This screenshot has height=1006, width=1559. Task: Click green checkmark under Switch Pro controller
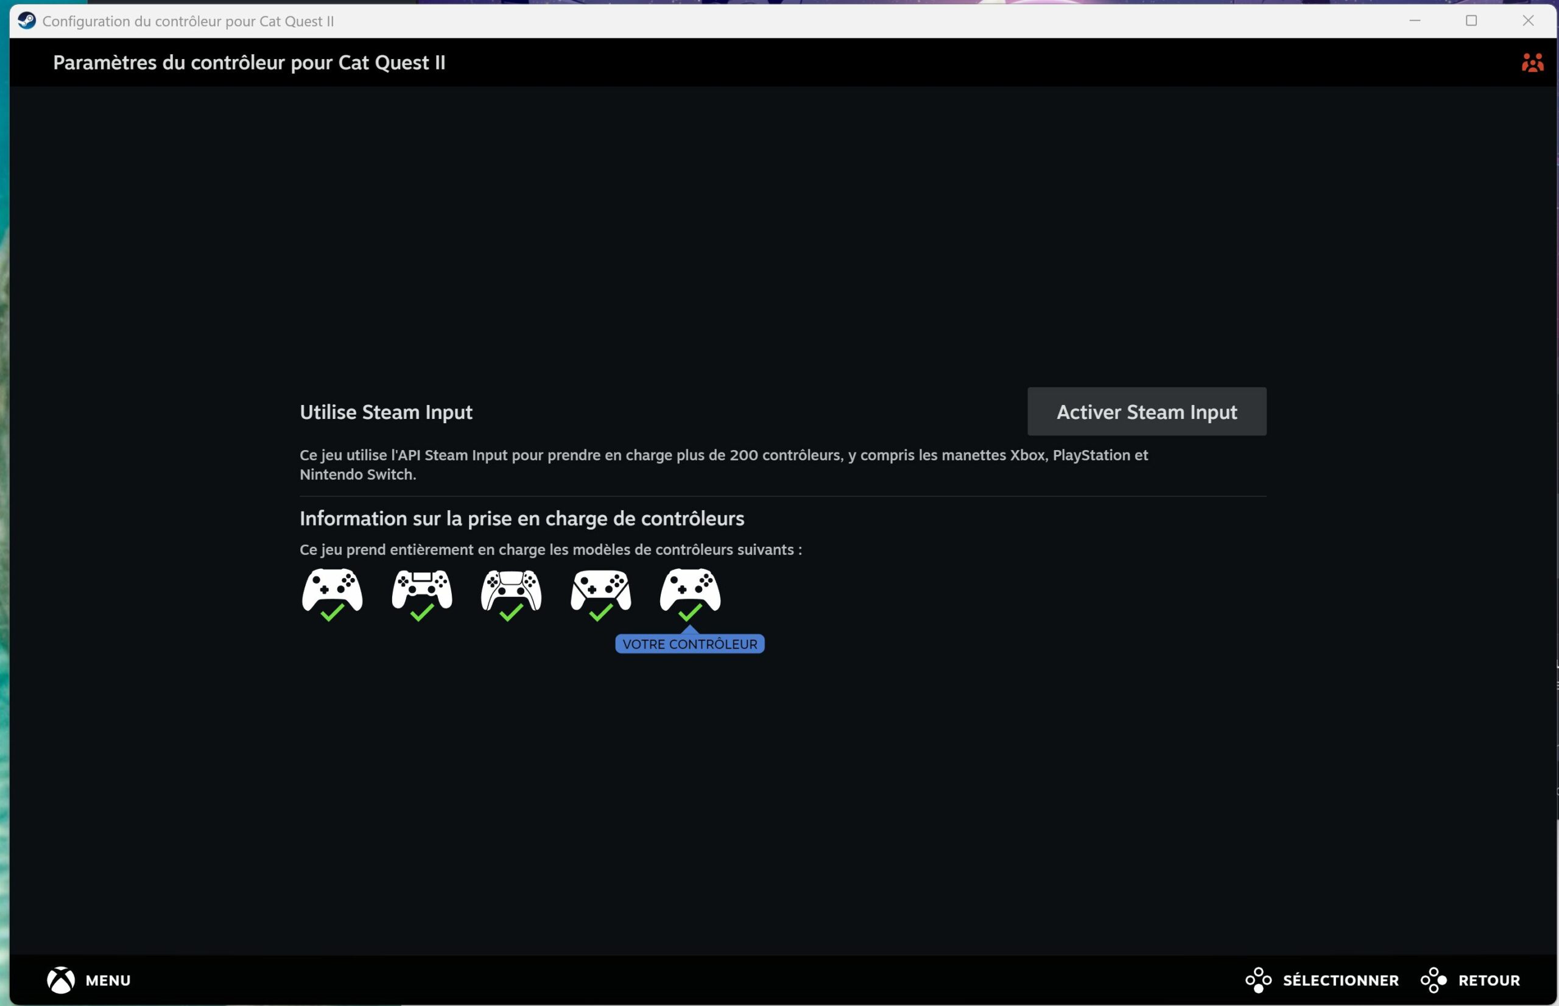click(x=601, y=612)
